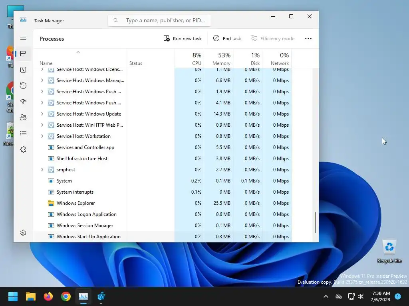Click the Windows Explorer folder icon
Image resolution: width=409 pixels, height=306 pixels.
[51, 203]
